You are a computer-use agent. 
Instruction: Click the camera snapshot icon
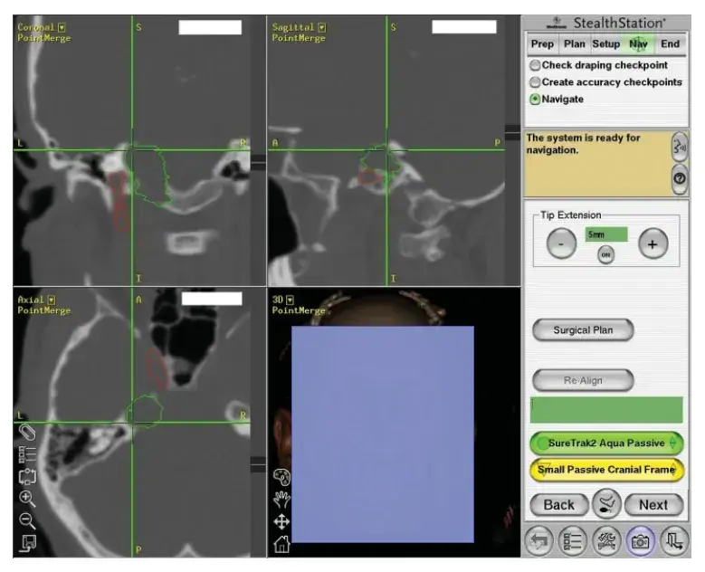[x=640, y=541]
